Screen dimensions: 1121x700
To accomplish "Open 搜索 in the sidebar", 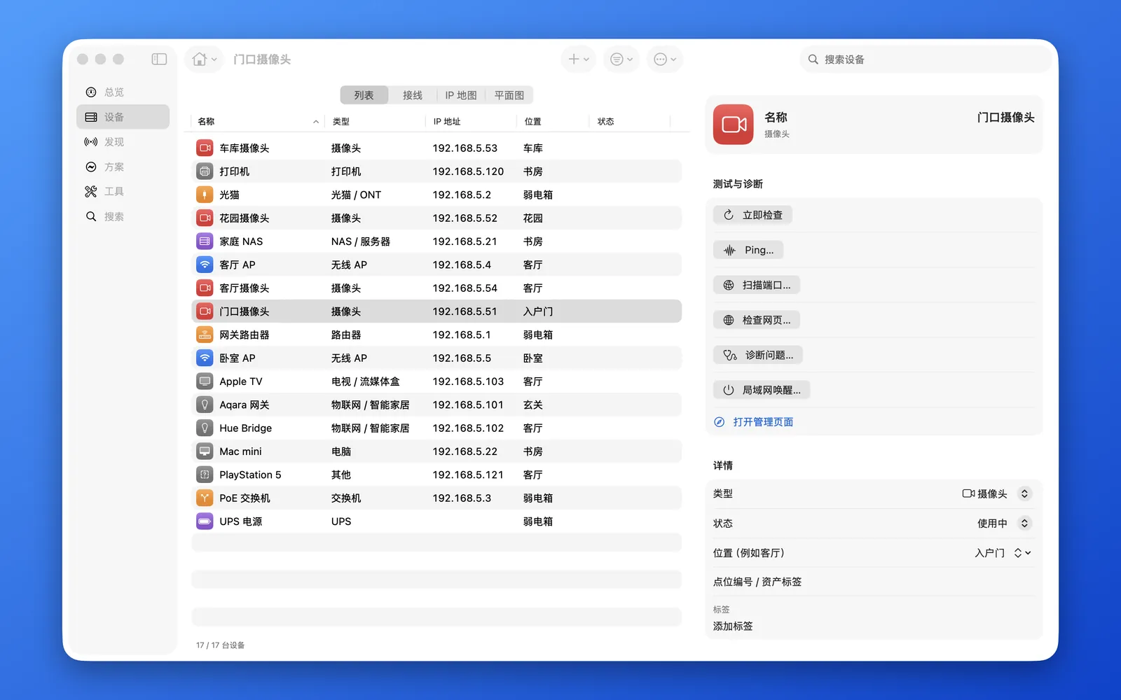I will click(123, 216).
